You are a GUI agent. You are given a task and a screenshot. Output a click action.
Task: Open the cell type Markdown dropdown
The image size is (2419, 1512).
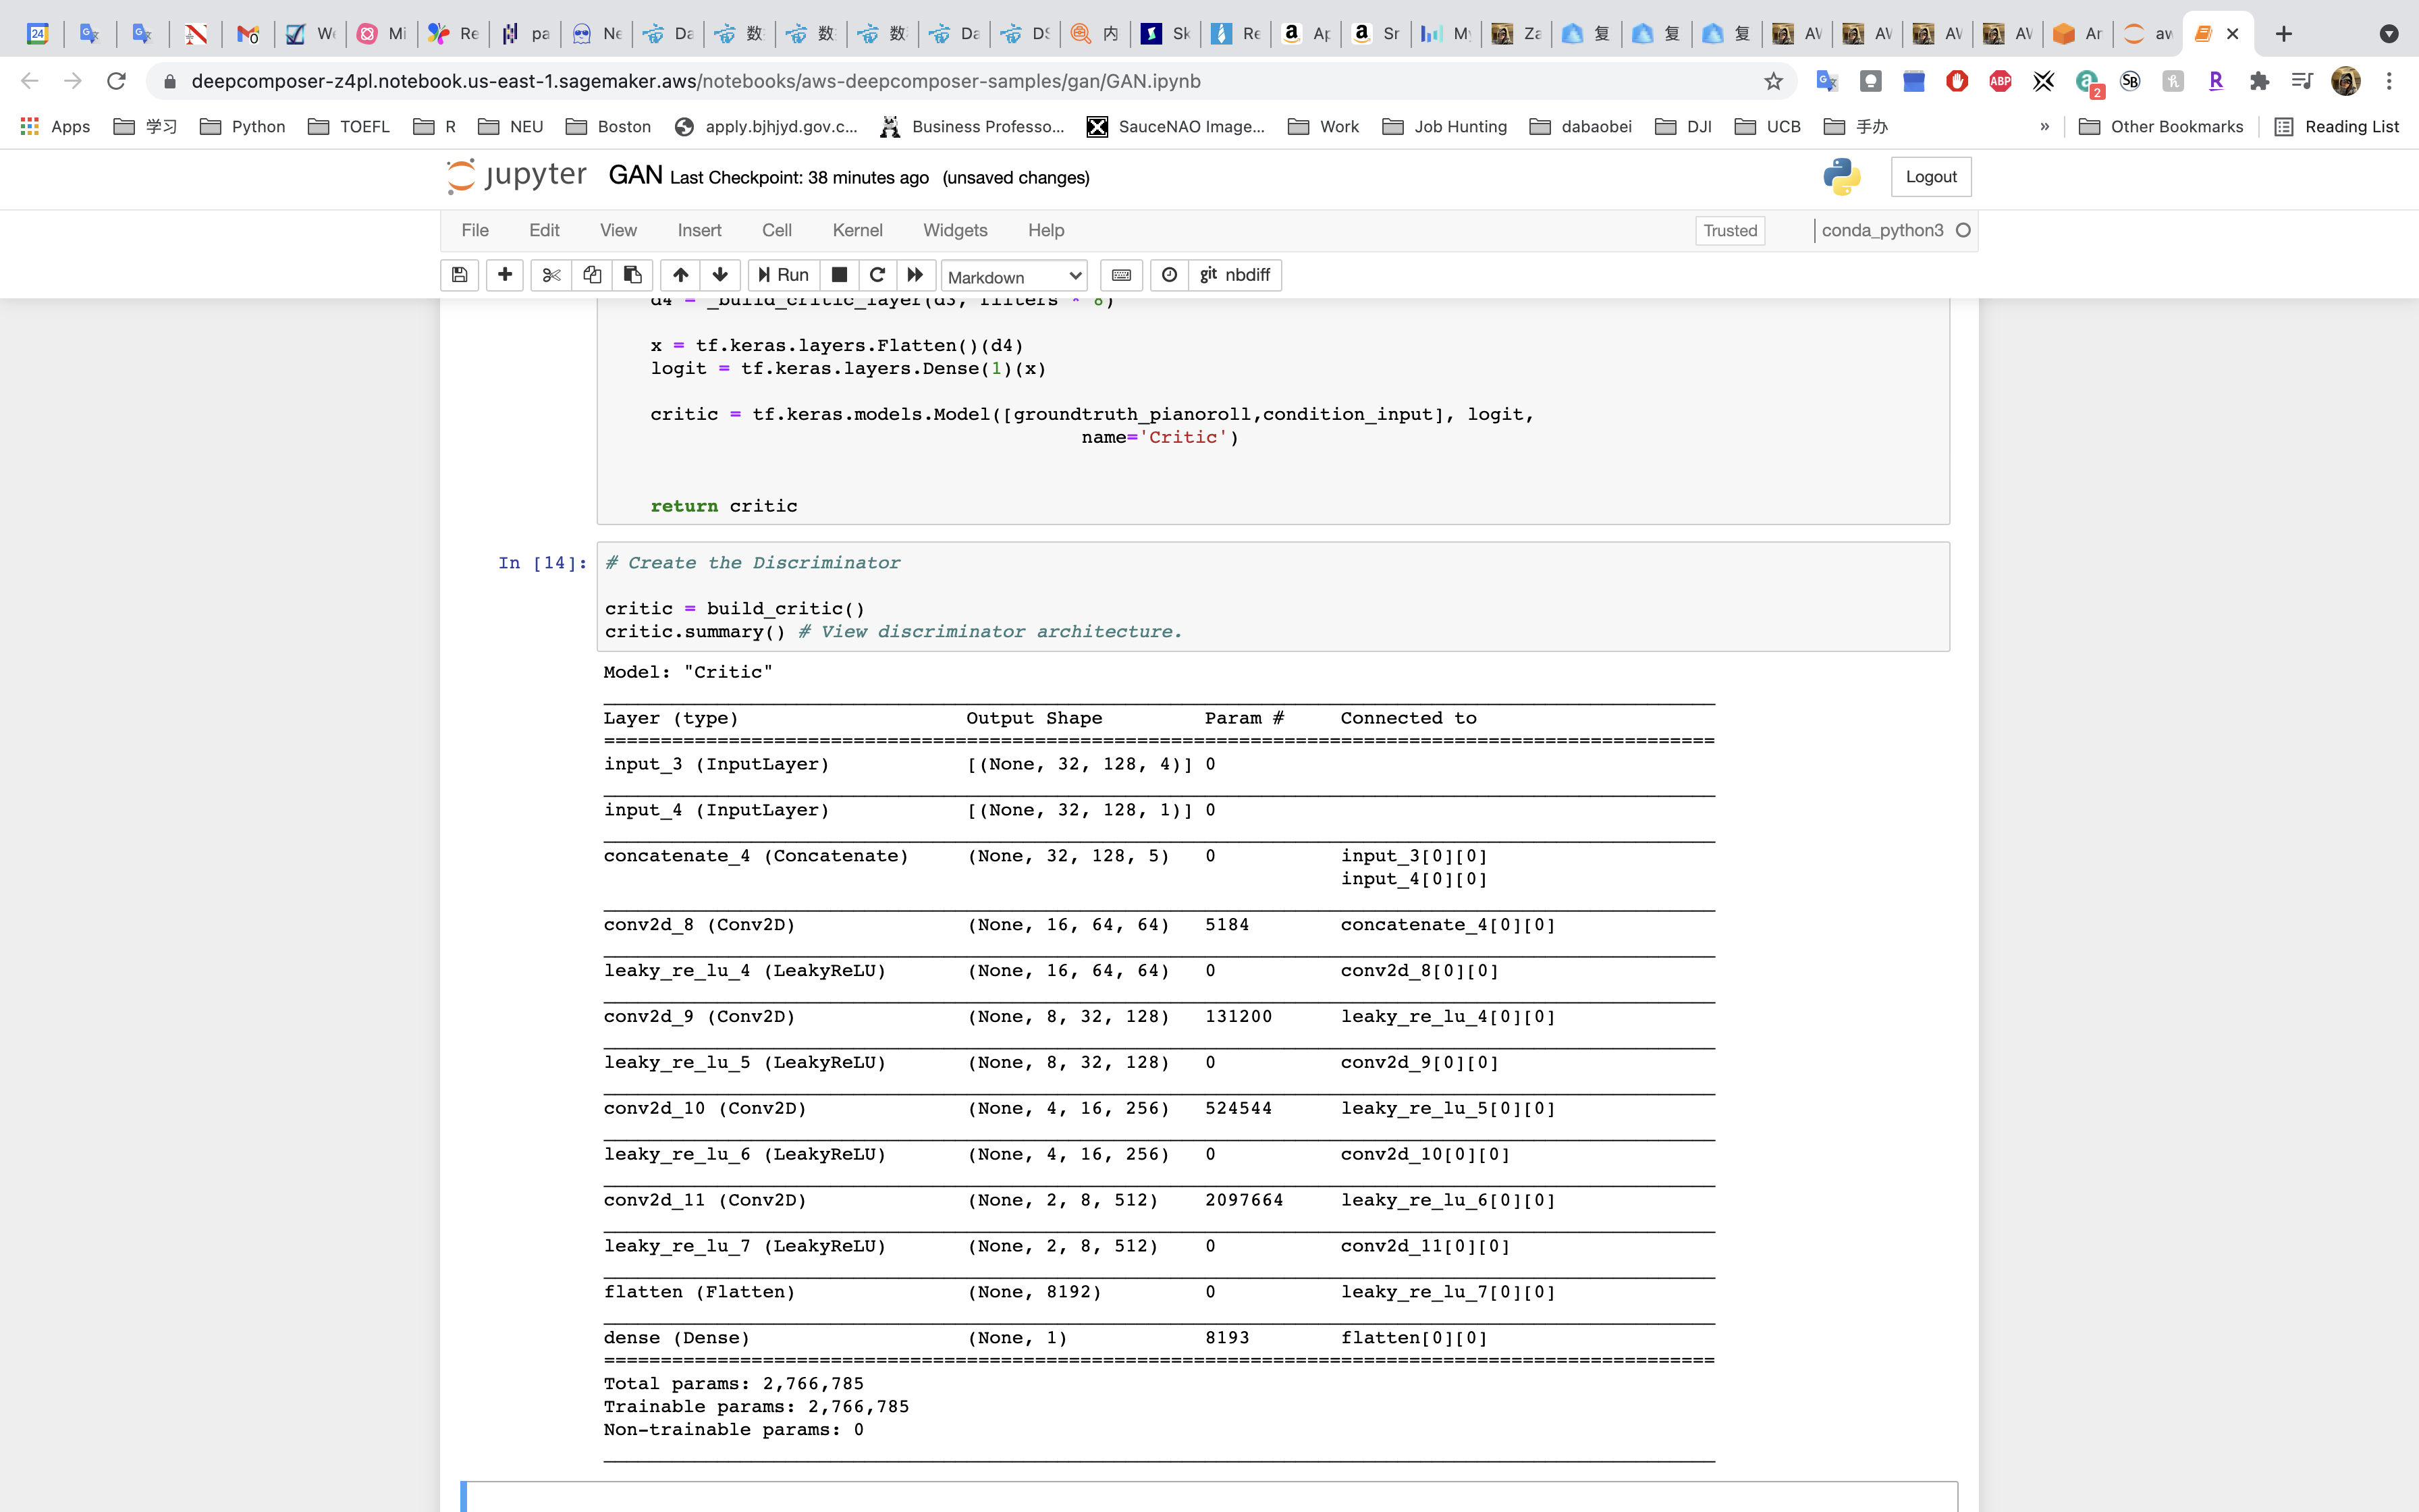coord(1014,276)
